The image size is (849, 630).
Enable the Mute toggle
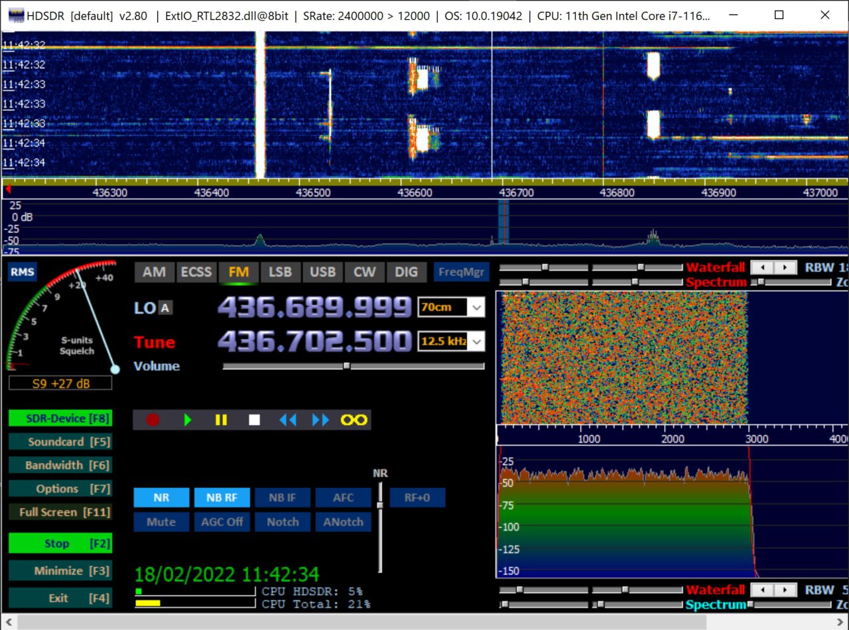[x=161, y=522]
